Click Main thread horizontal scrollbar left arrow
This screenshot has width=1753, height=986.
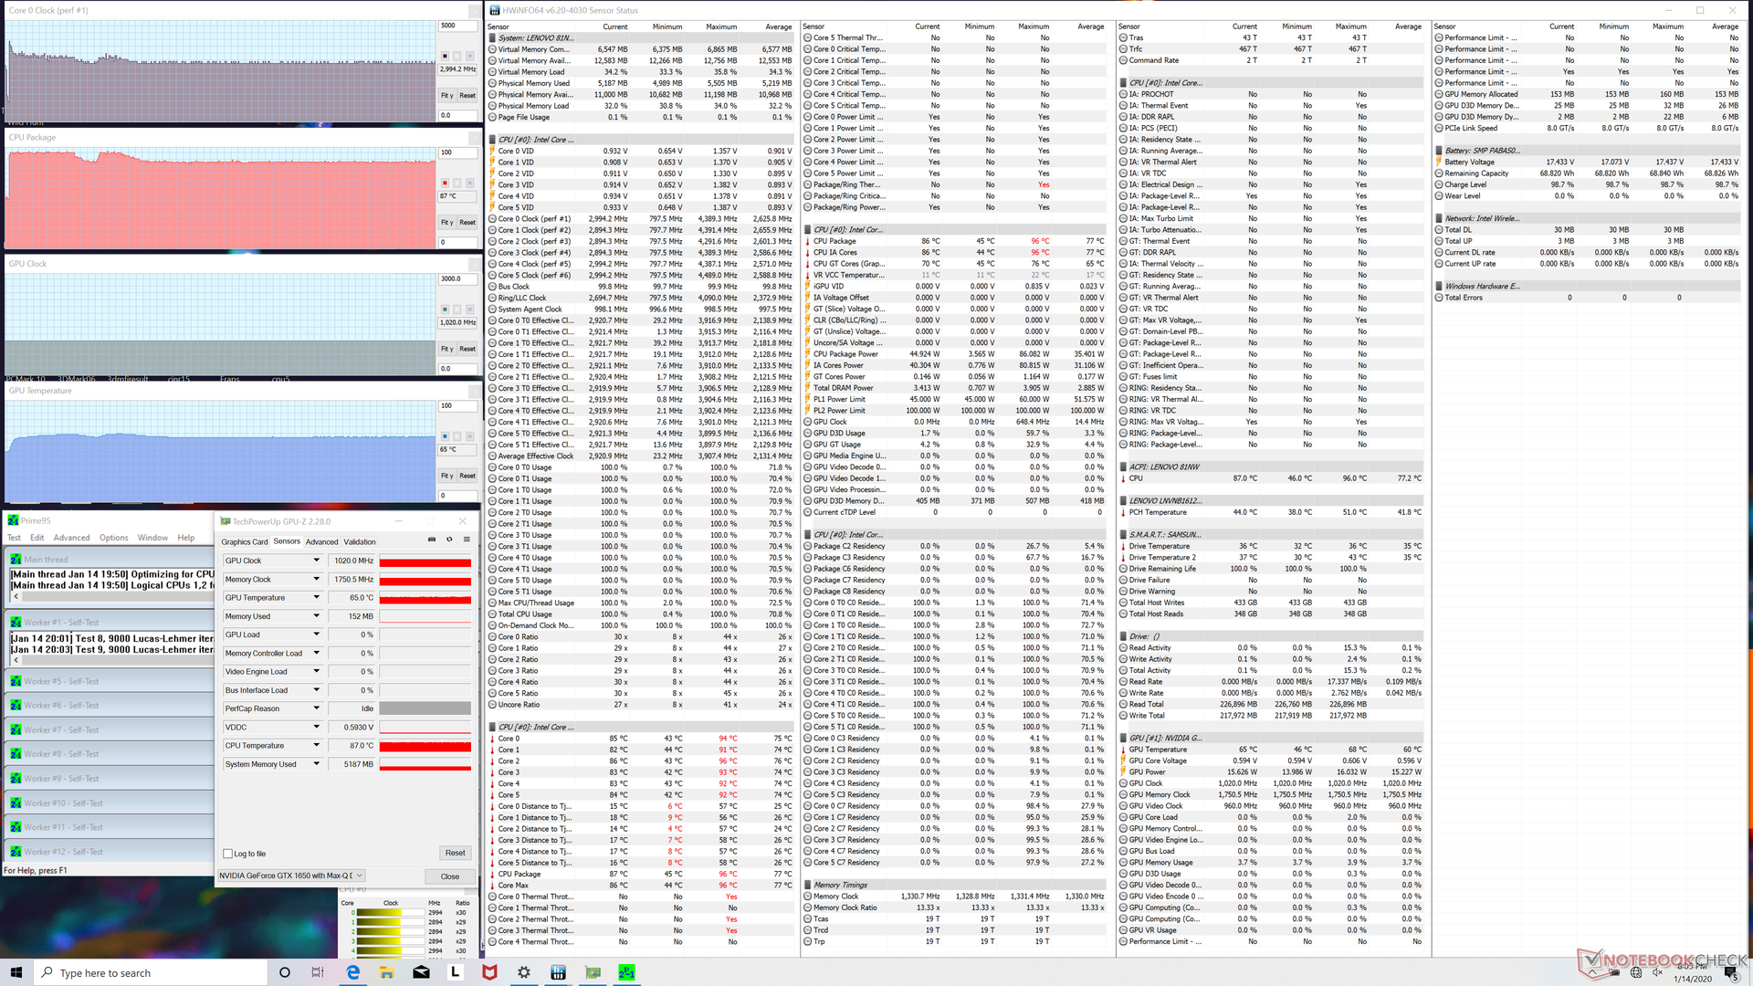(x=16, y=597)
